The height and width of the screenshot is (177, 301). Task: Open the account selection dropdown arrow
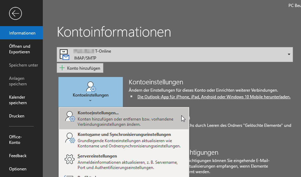coord(289,54)
